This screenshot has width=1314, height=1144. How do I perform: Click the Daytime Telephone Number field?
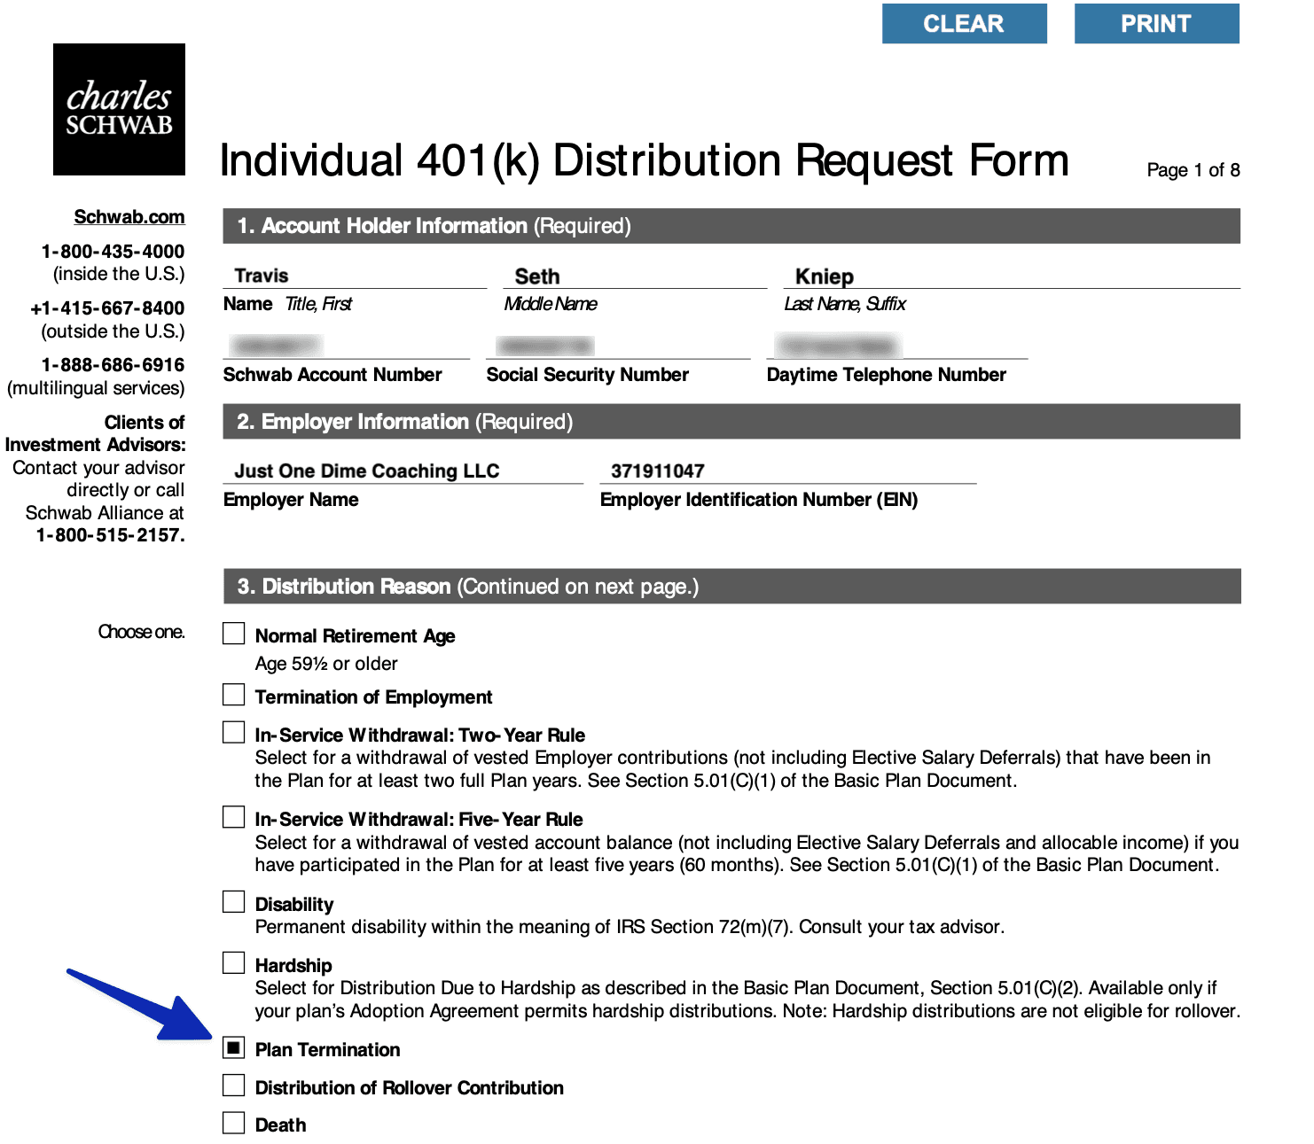point(897,346)
